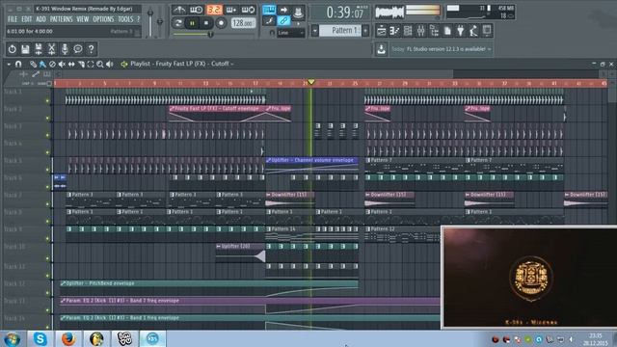The width and height of the screenshot is (617, 347).
Task: Adjust the master volume slider
Action: pos(150,21)
